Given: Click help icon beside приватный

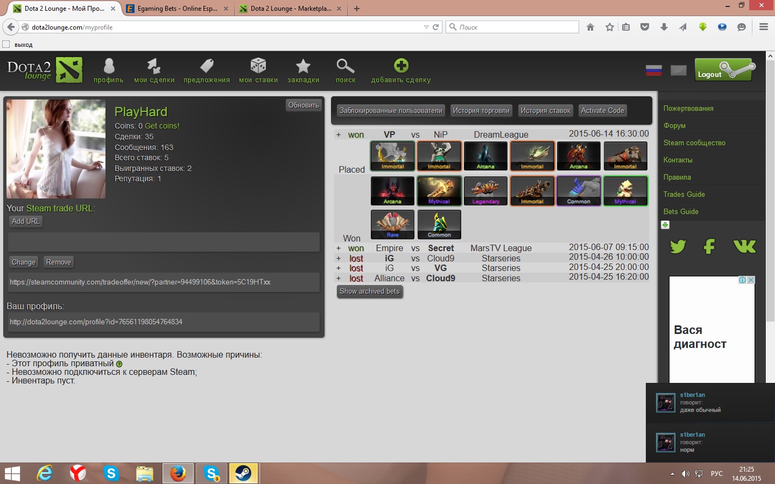Looking at the screenshot, I should 119,364.
